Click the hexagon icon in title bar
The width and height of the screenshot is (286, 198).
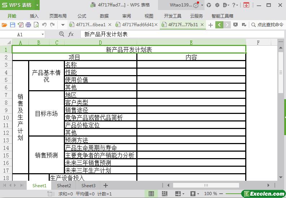pyautogui.click(x=217, y=5)
